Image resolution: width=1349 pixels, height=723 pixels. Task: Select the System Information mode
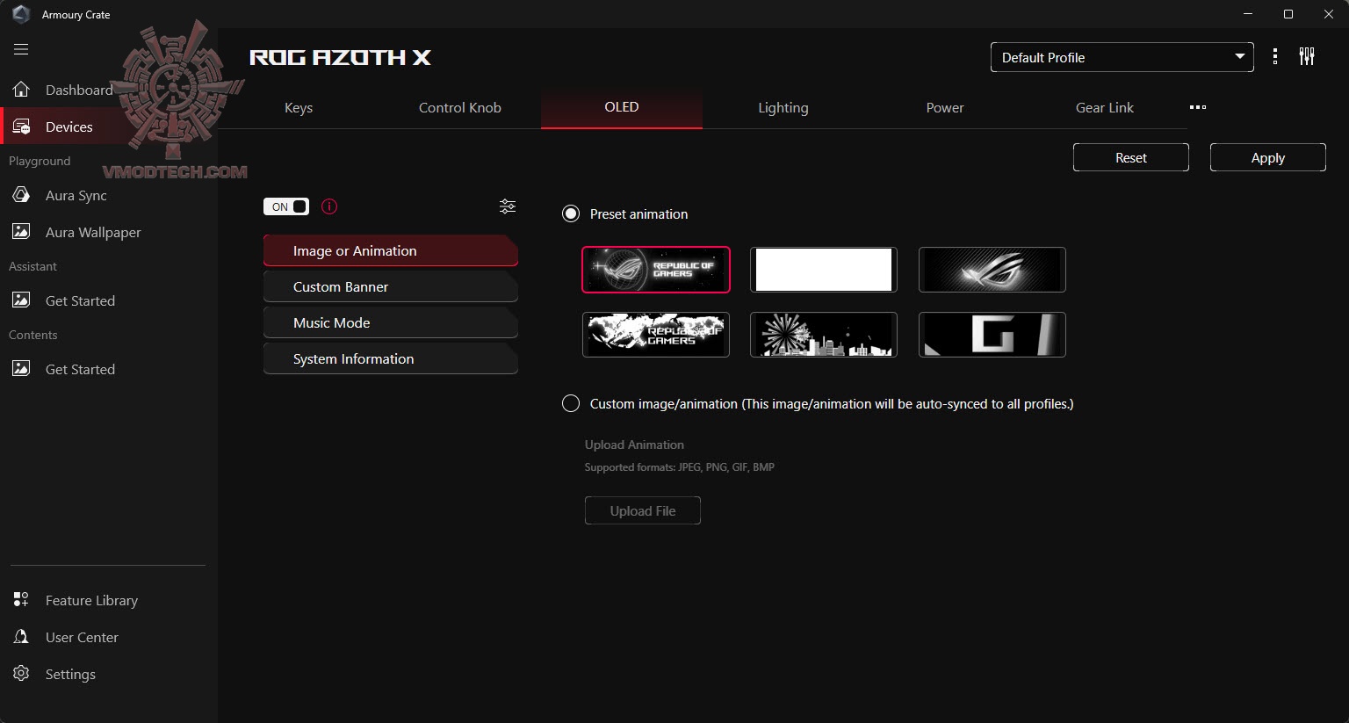(x=391, y=358)
